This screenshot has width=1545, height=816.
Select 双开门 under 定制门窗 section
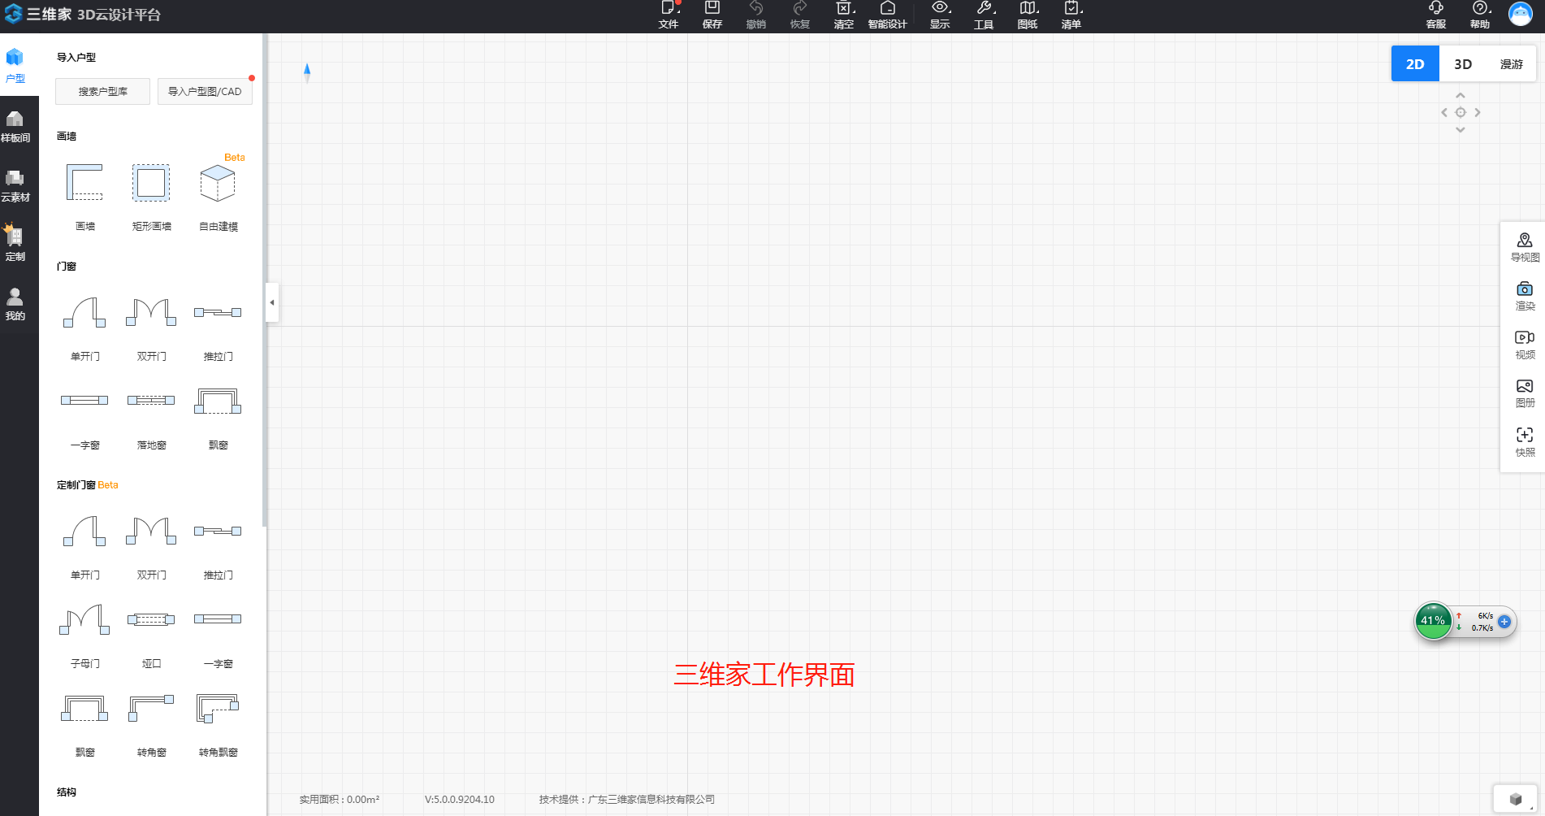(151, 547)
